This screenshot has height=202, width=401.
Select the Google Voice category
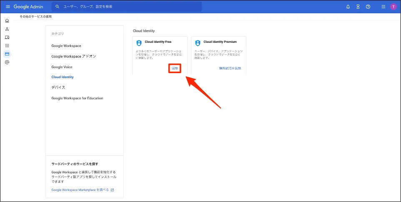click(62, 67)
